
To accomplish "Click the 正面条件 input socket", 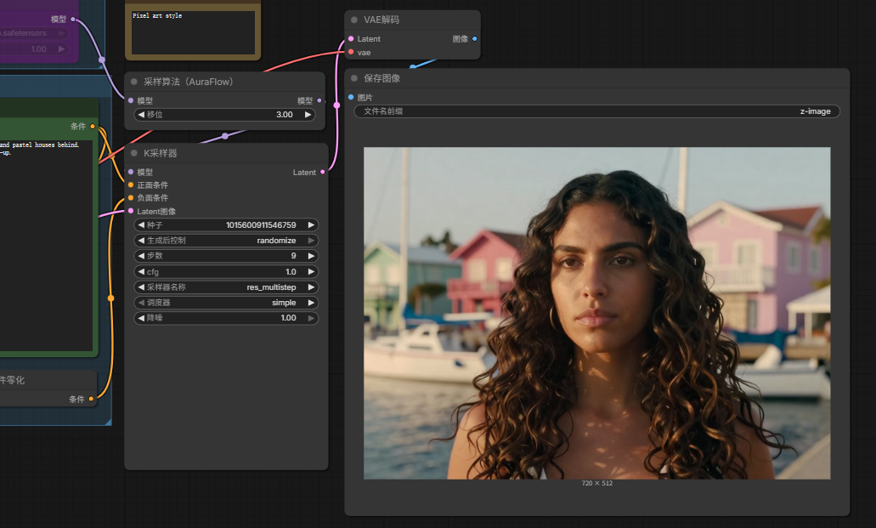I will point(130,185).
